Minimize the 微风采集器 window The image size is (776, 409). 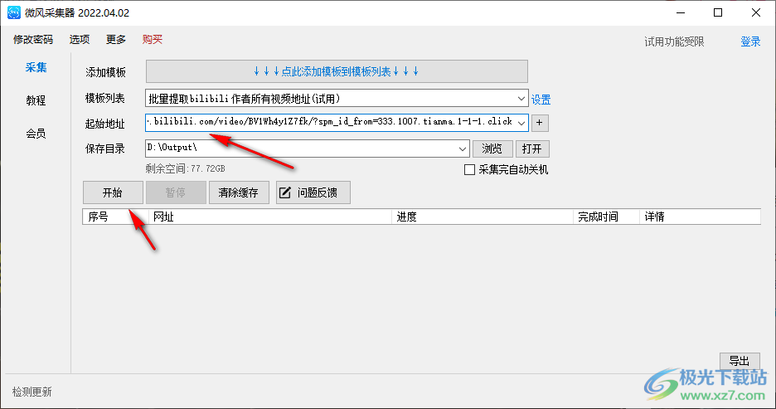pyautogui.click(x=681, y=13)
